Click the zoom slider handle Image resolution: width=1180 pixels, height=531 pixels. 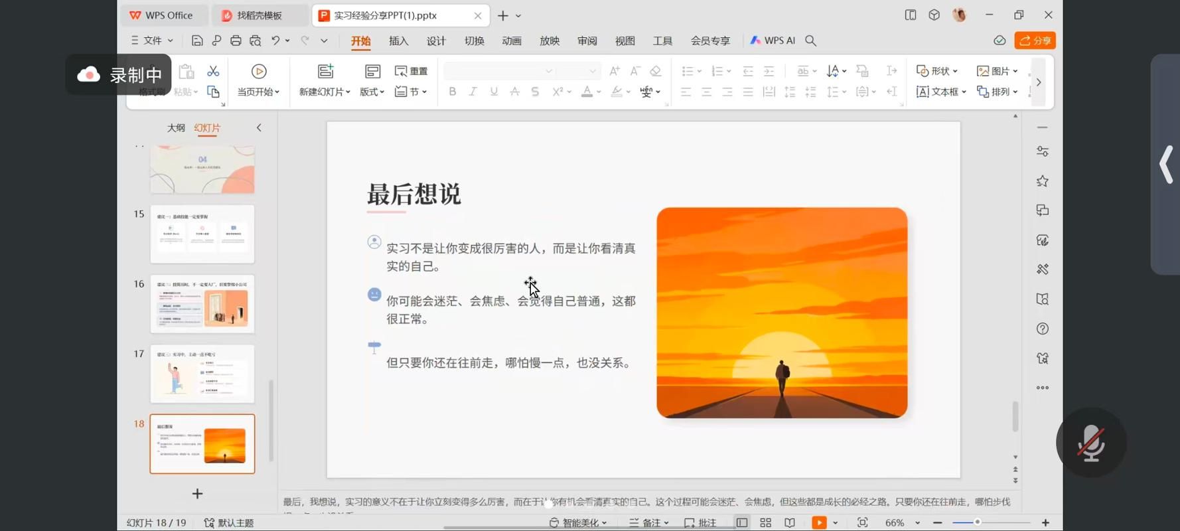coord(977,522)
